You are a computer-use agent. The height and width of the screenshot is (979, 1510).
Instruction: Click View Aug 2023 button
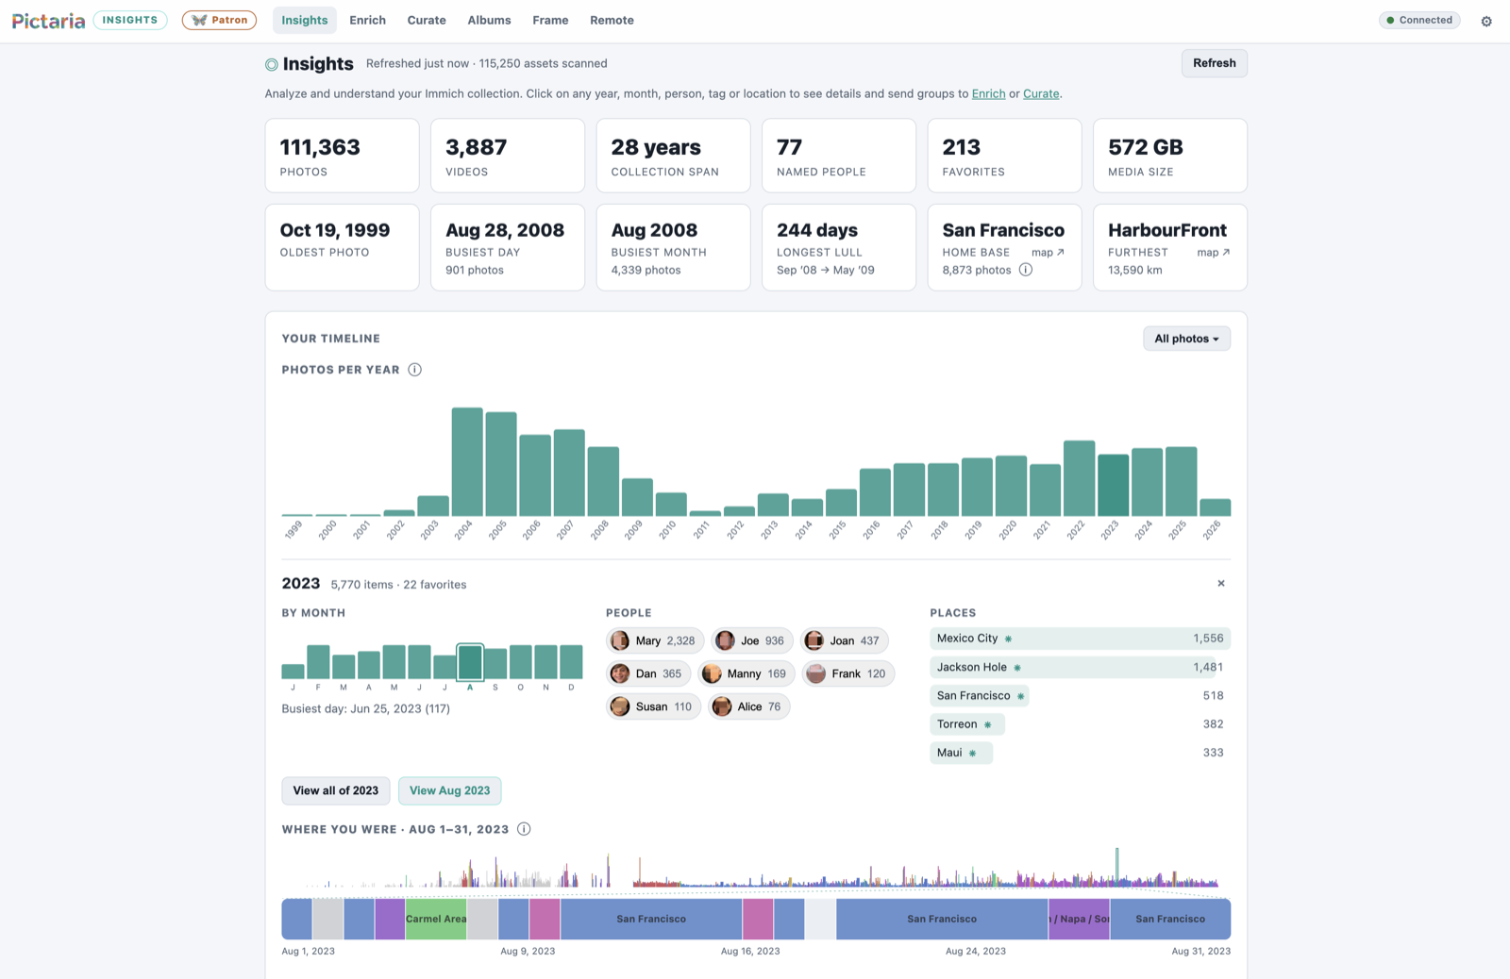coord(449,790)
